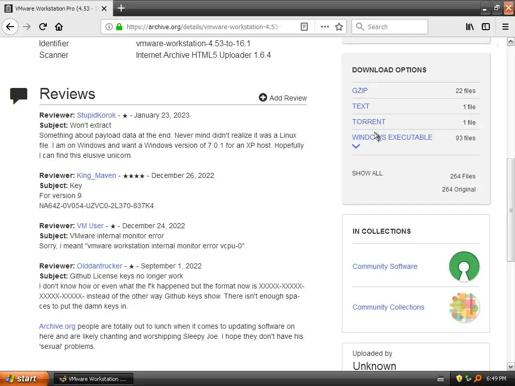Click 'Internet Archive HTML5 Uploader 1.6.4' text
515x386 pixels.
click(x=203, y=55)
